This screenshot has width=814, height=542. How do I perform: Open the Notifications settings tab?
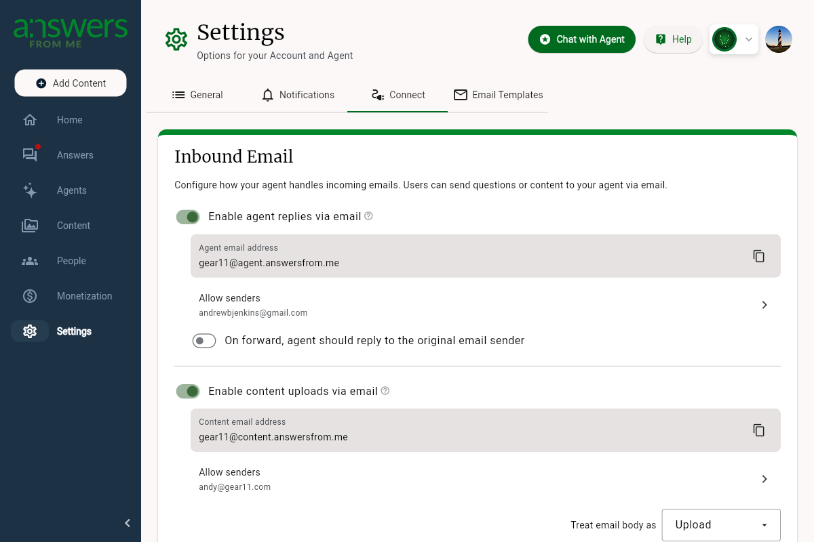pos(298,95)
